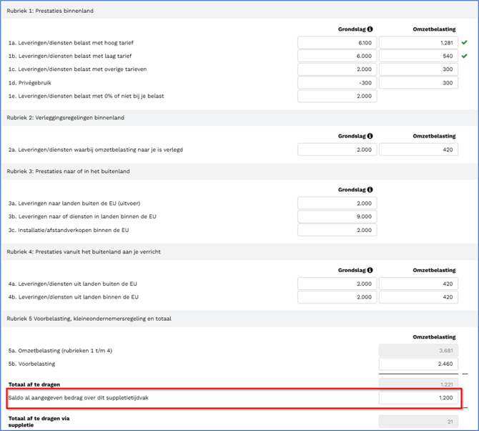Click the green checkmark beside row 1b
The height and width of the screenshot is (431, 479).
(465, 56)
